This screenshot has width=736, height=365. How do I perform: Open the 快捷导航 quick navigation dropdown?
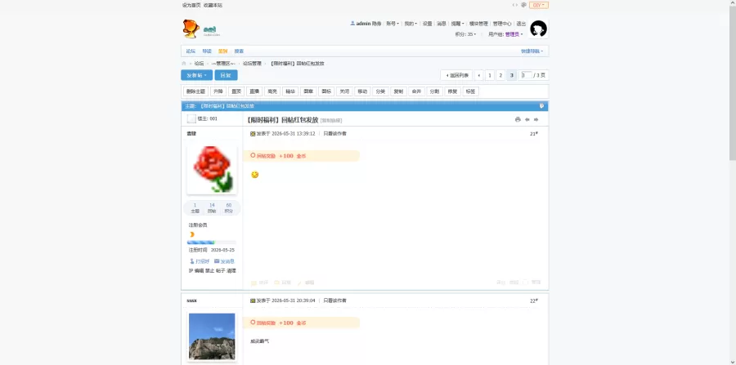click(x=532, y=51)
